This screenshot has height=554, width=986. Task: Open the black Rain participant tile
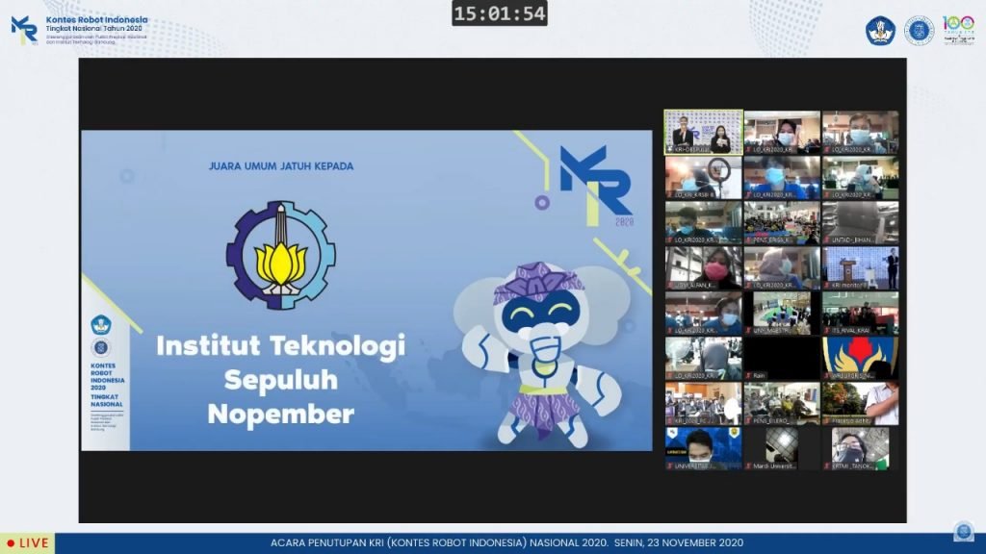point(782,359)
